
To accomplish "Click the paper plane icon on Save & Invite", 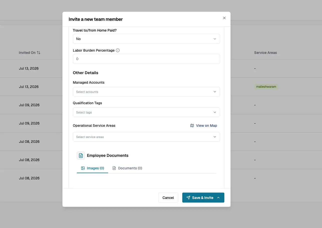I will [x=188, y=197].
